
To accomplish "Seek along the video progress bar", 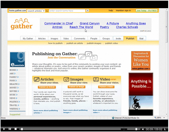I will (x=70, y=129).
